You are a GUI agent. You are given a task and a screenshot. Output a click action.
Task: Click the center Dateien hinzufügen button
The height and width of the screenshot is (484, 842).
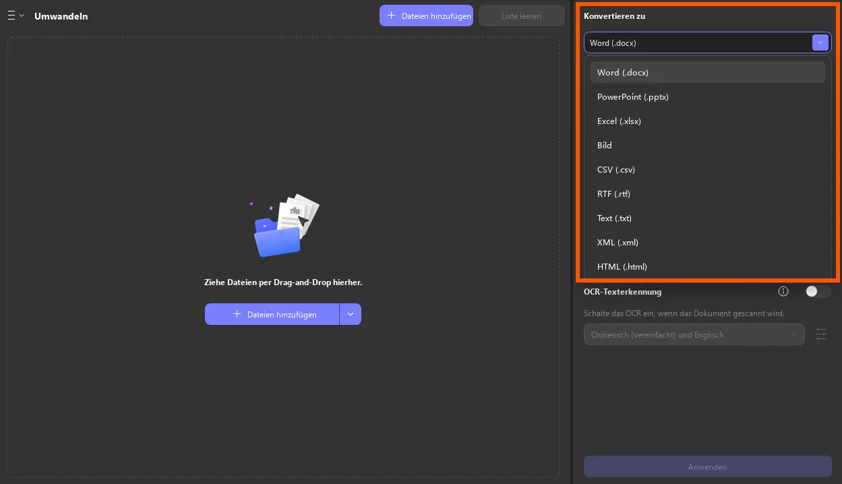point(272,314)
